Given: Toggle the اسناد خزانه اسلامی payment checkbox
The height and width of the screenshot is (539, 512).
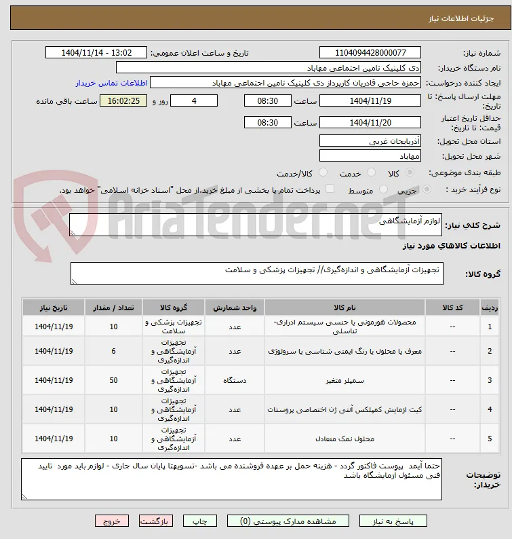Looking at the screenshot, I should click(x=330, y=188).
